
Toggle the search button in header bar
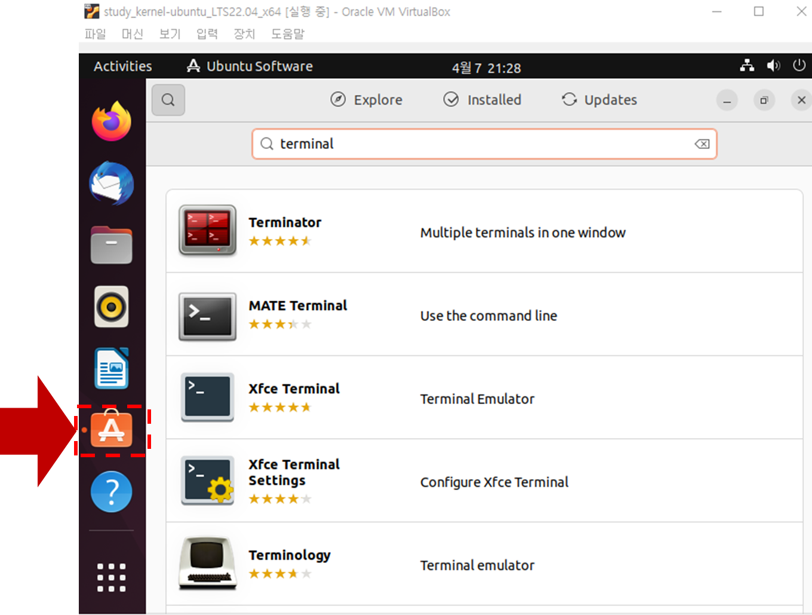coord(168,100)
